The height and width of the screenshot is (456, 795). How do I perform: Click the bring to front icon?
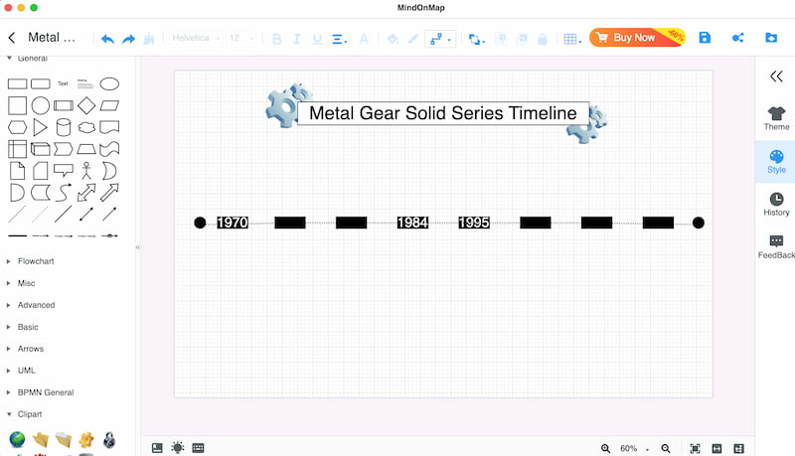click(501, 39)
